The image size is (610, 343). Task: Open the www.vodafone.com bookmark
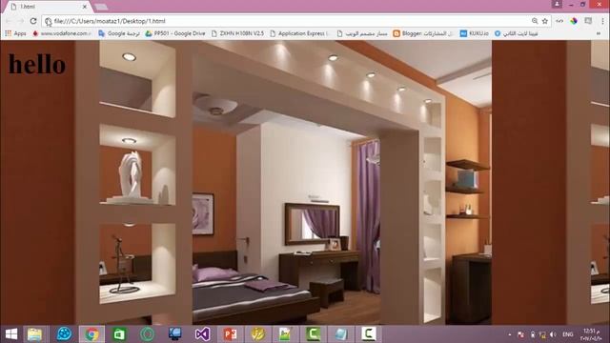pos(61,34)
